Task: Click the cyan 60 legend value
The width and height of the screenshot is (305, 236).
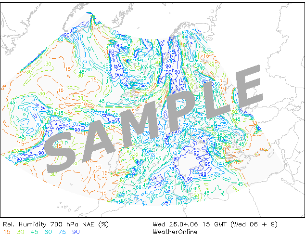Action: tap(48, 232)
